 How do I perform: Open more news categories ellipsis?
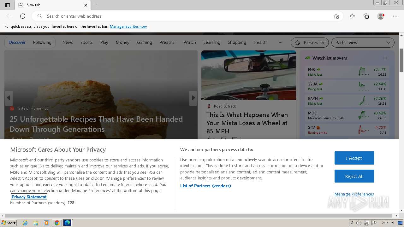(281, 42)
